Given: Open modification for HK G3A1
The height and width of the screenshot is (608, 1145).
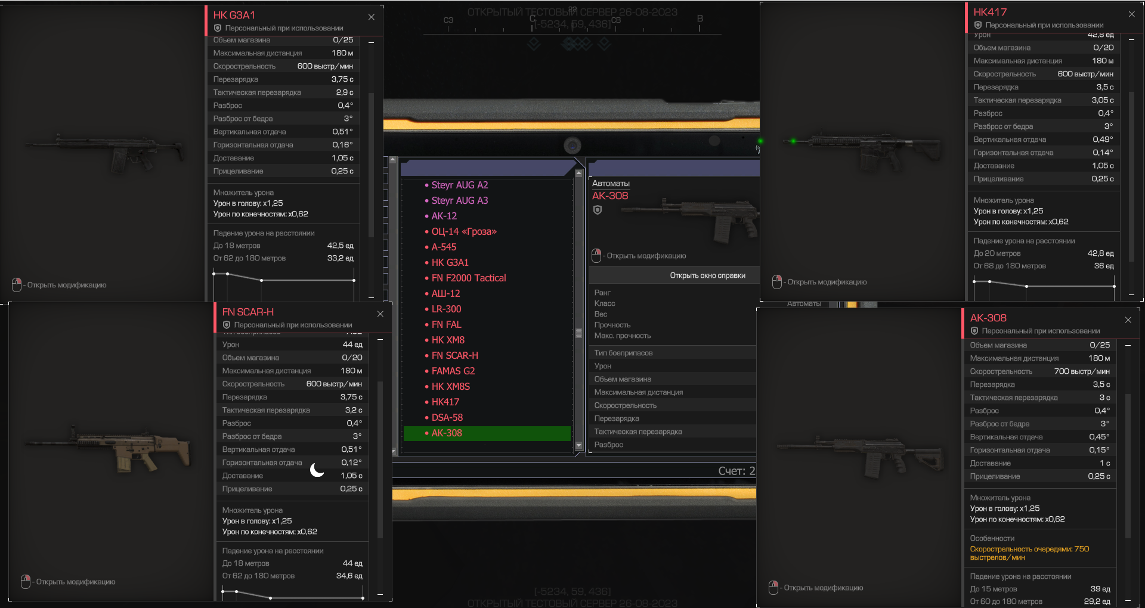Looking at the screenshot, I should coord(67,285).
